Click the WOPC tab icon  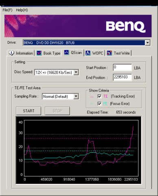click(88, 53)
